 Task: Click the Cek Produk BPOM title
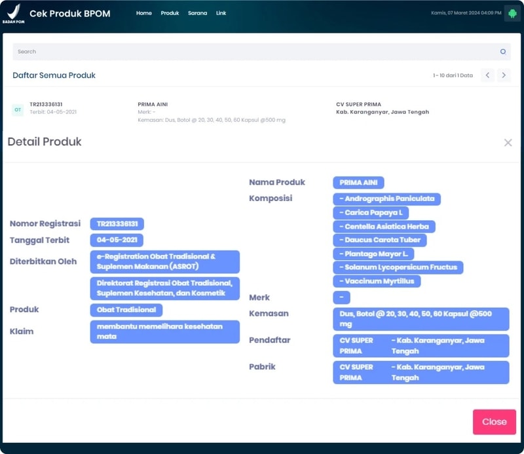click(x=70, y=13)
